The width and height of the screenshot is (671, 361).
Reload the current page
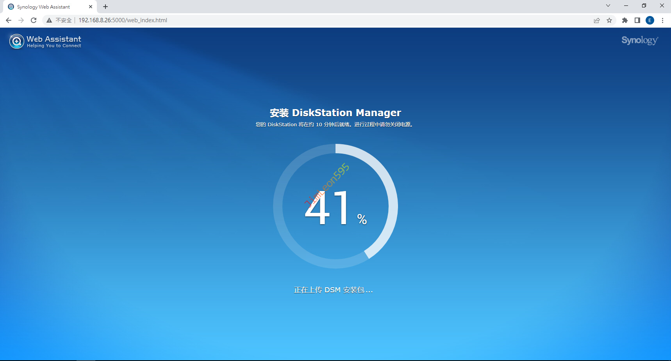pos(34,20)
